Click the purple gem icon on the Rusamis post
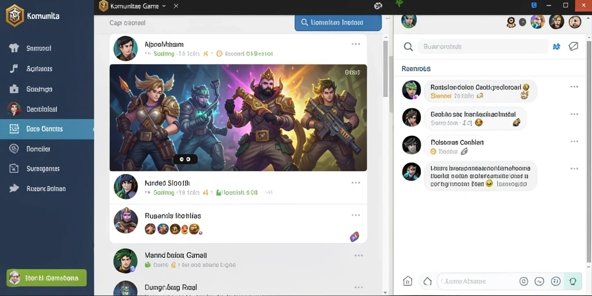The image size is (592, 296). pyautogui.click(x=354, y=236)
